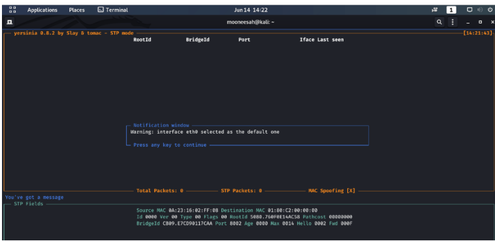This screenshot has width=495, height=241.
Task: Click the display icon in system tray
Action: click(470, 10)
